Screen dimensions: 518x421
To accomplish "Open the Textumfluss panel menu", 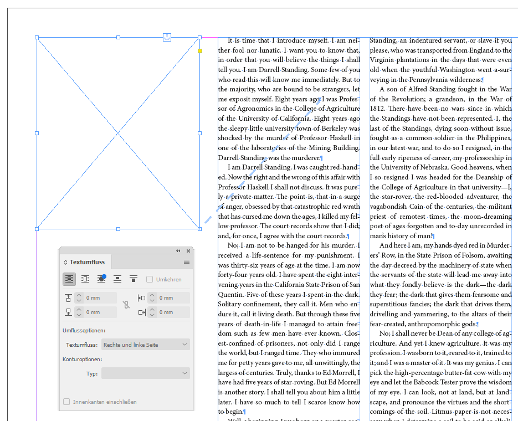I will pyautogui.click(x=187, y=262).
